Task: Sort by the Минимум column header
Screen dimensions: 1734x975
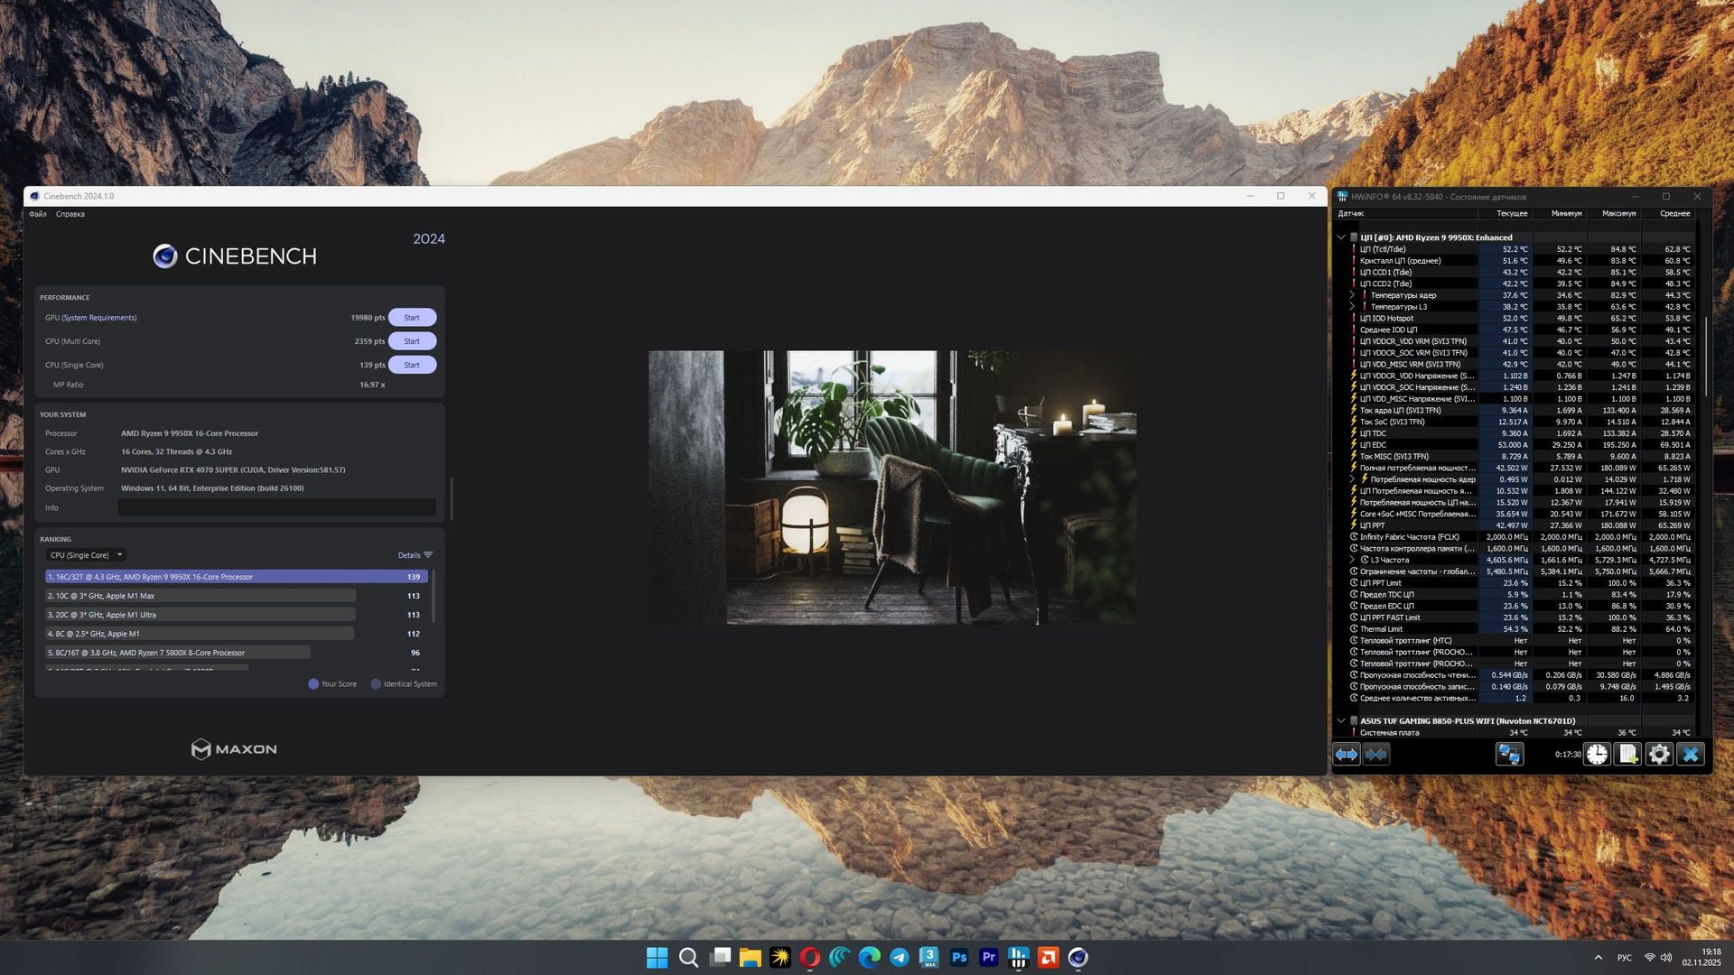Action: point(1559,214)
